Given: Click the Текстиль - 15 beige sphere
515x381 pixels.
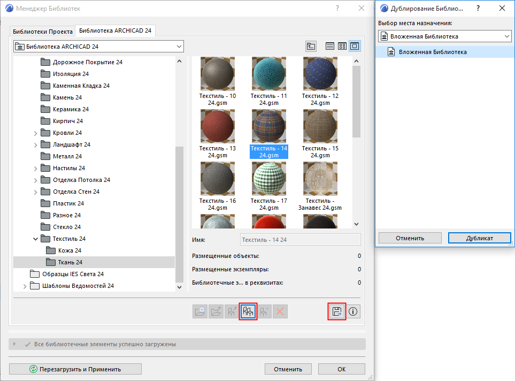Looking at the screenshot, I should coord(320,126).
